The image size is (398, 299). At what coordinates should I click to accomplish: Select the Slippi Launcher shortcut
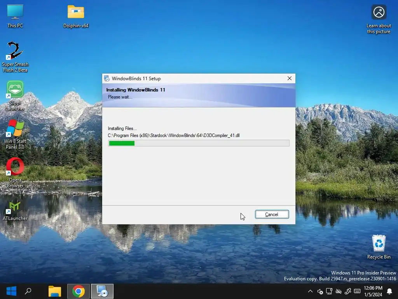point(15,96)
